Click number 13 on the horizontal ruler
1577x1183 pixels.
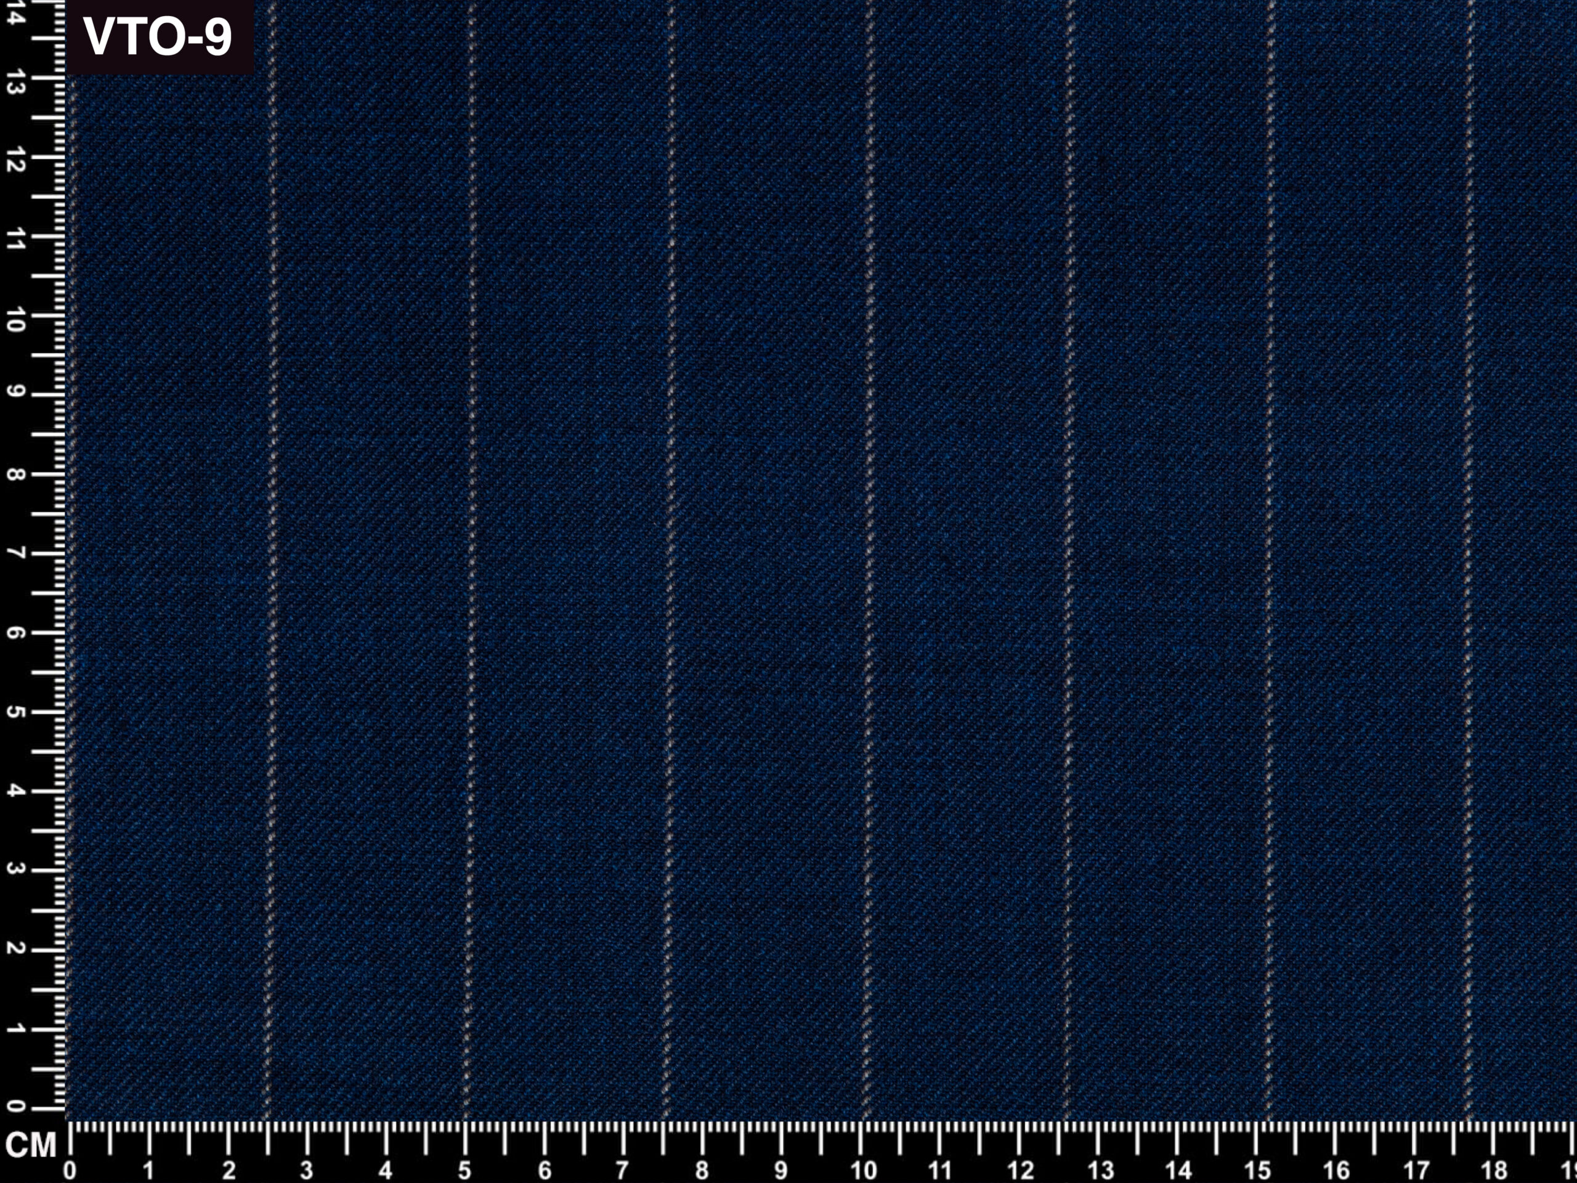pyautogui.click(x=1100, y=1170)
